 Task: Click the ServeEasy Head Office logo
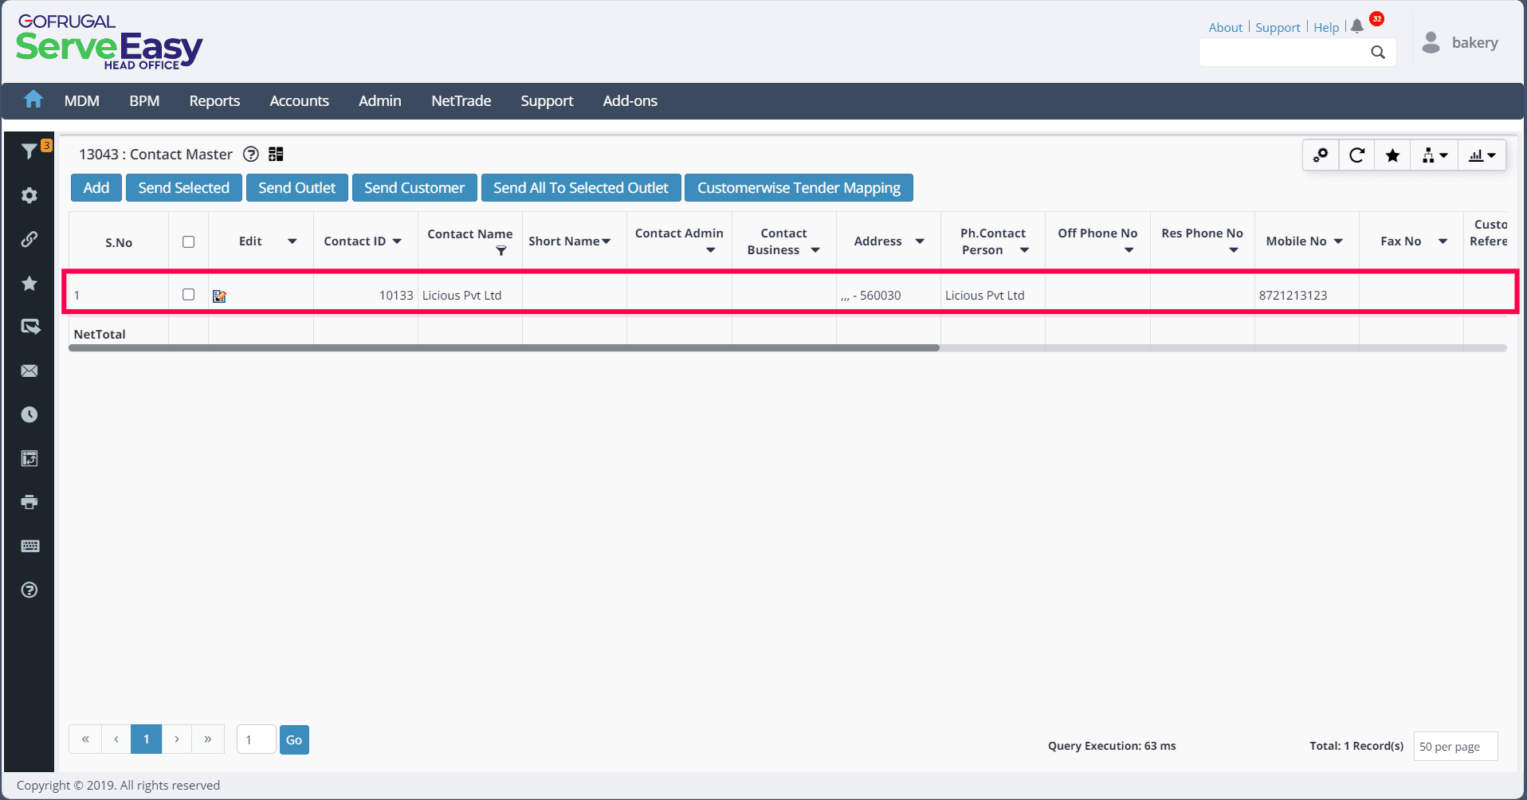pos(109,43)
